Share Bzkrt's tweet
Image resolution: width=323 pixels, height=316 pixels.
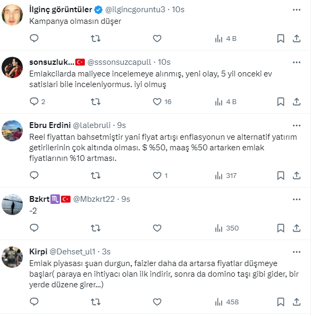pyautogui.click(x=297, y=228)
